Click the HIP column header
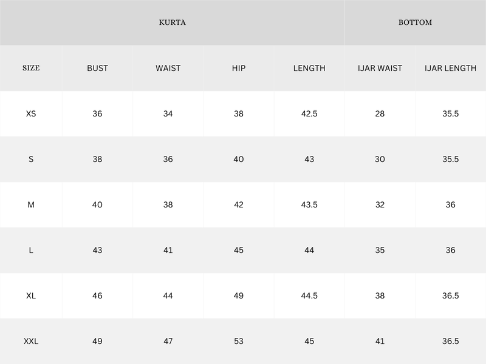Screen dimensions: 486x364 tap(239, 68)
